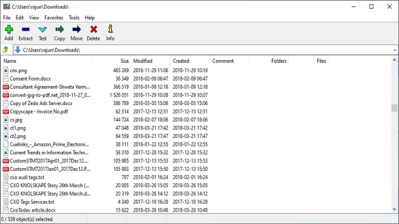399x224 pixels.
Task: Go up one folder level icon
Action: (5, 50)
